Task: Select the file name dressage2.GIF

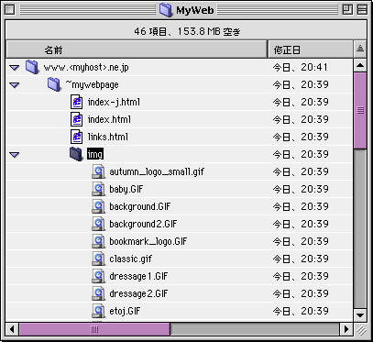Action: pyautogui.click(x=138, y=293)
